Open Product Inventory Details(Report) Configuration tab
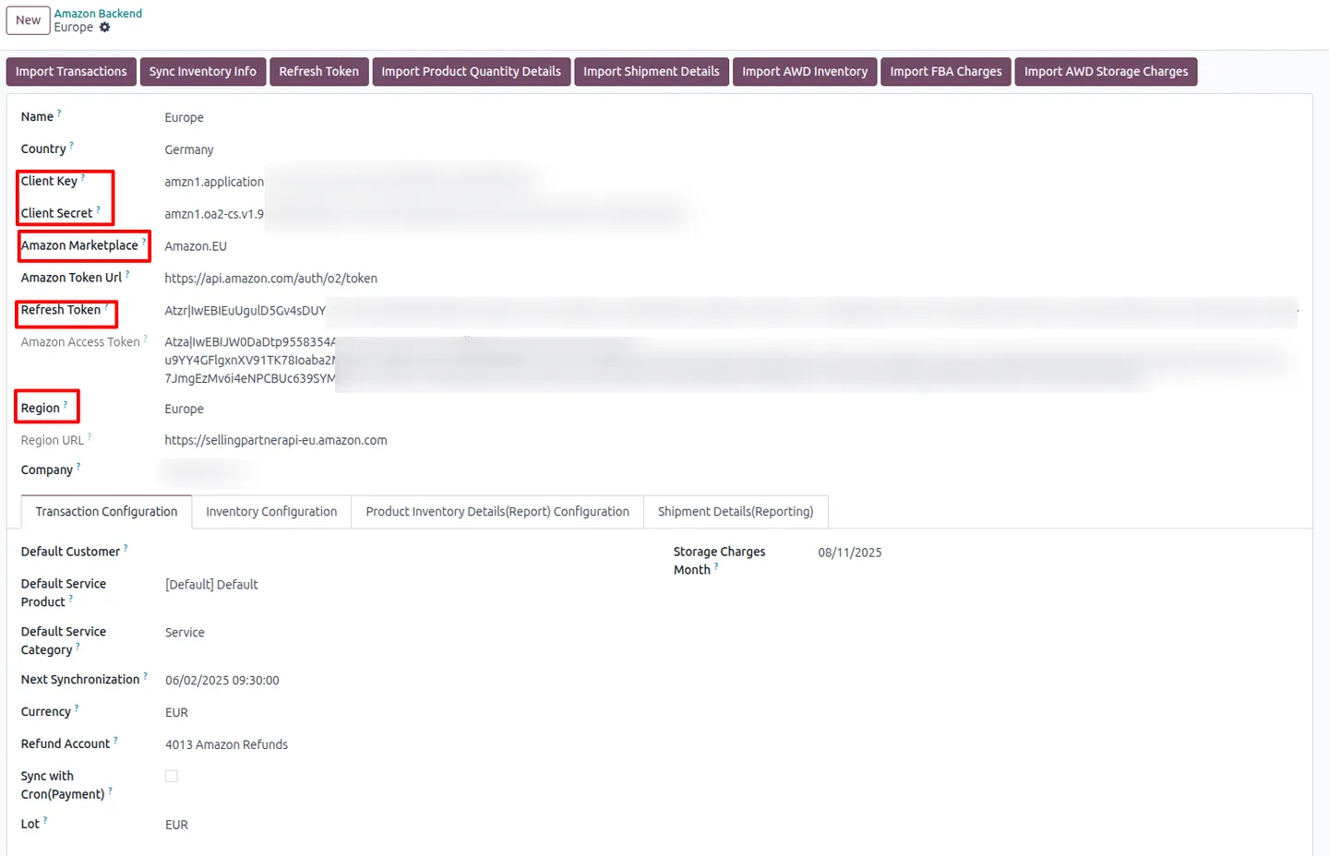This screenshot has height=856, width=1329. coord(497,512)
